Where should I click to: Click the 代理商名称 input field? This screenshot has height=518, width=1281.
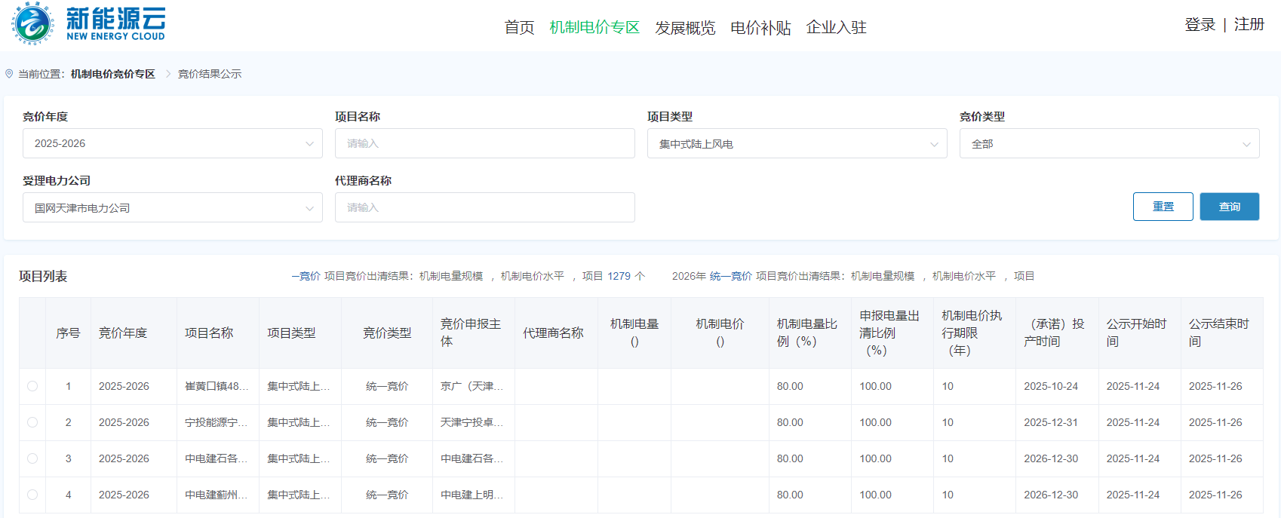point(485,207)
